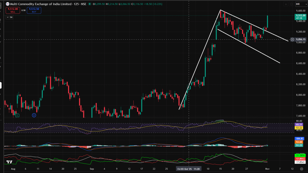
Task: Click the Sep label on time axis
Action: [92, 169]
